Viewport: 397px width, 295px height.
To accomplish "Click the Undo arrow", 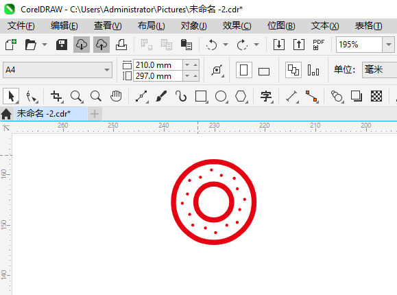I will click(x=212, y=45).
